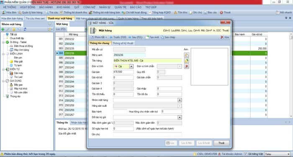293x157 pixels.
Task: Open the Đơn vị tính dropdown
Action: tap(131, 66)
